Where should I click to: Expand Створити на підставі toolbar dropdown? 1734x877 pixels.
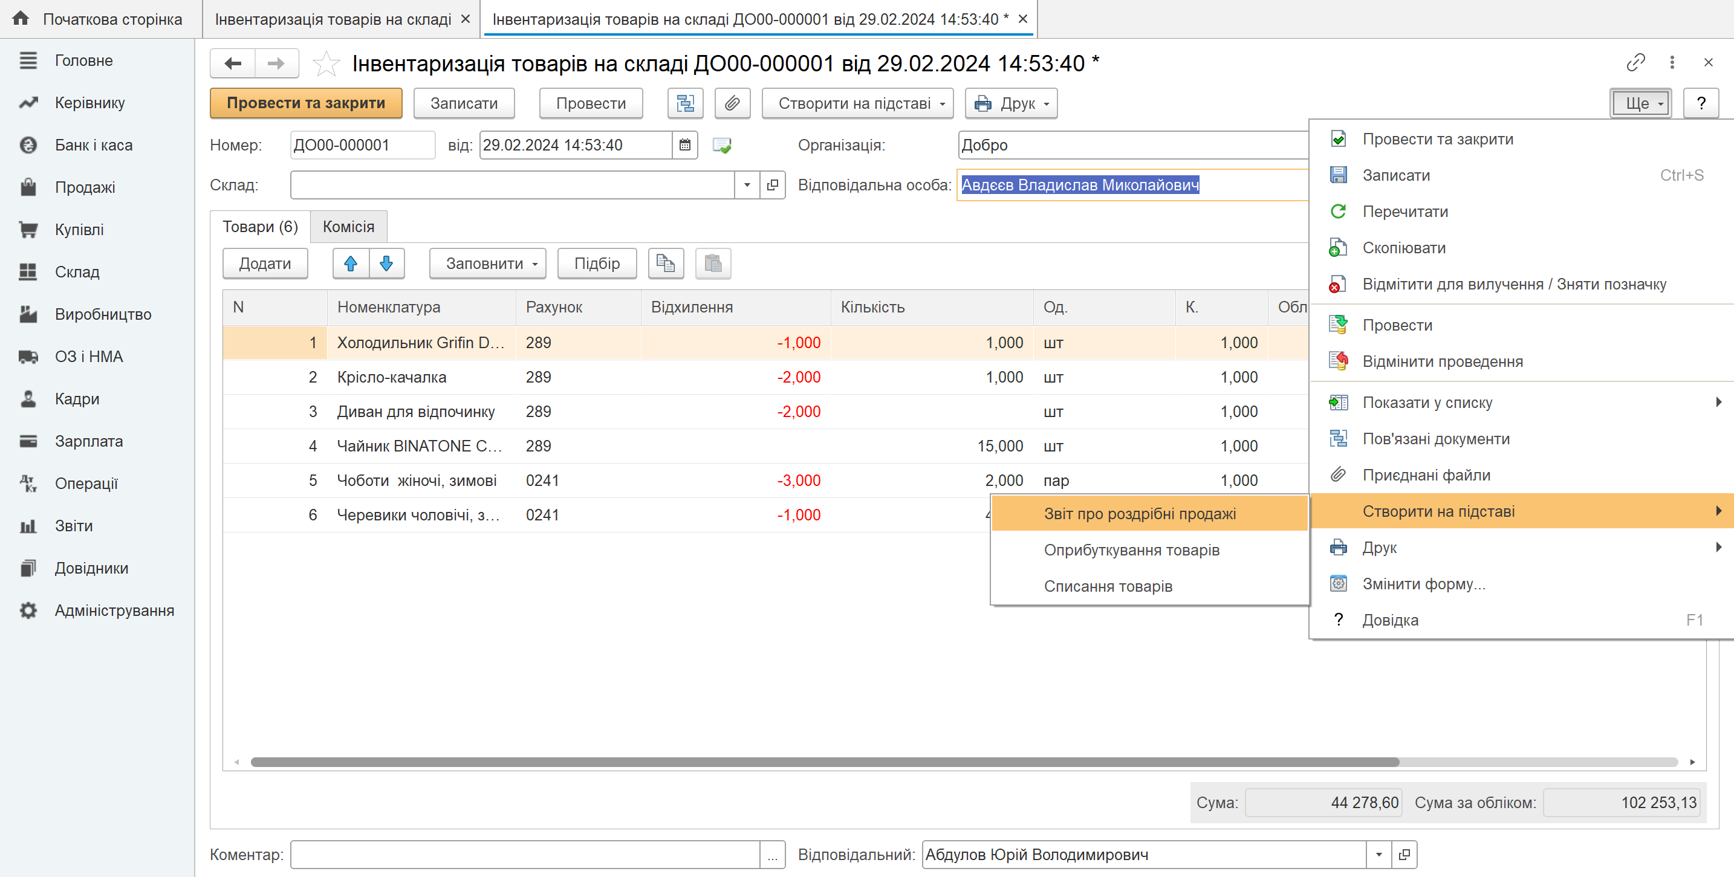point(857,103)
